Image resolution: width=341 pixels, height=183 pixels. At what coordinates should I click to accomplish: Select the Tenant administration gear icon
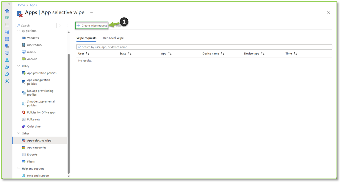pyautogui.click(x=7, y=74)
